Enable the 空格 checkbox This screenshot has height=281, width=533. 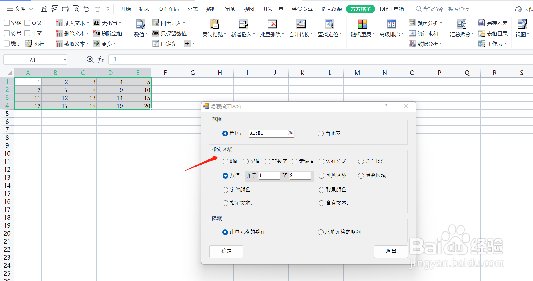pyautogui.click(x=7, y=23)
